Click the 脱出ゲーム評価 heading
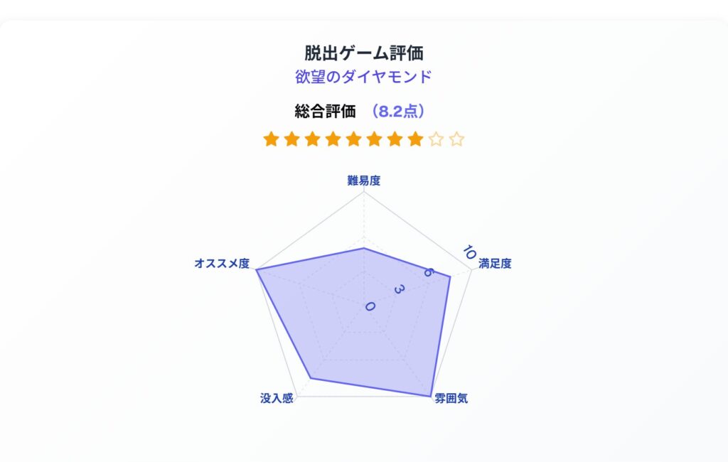Screen dimensions: 728x462 tap(364, 53)
